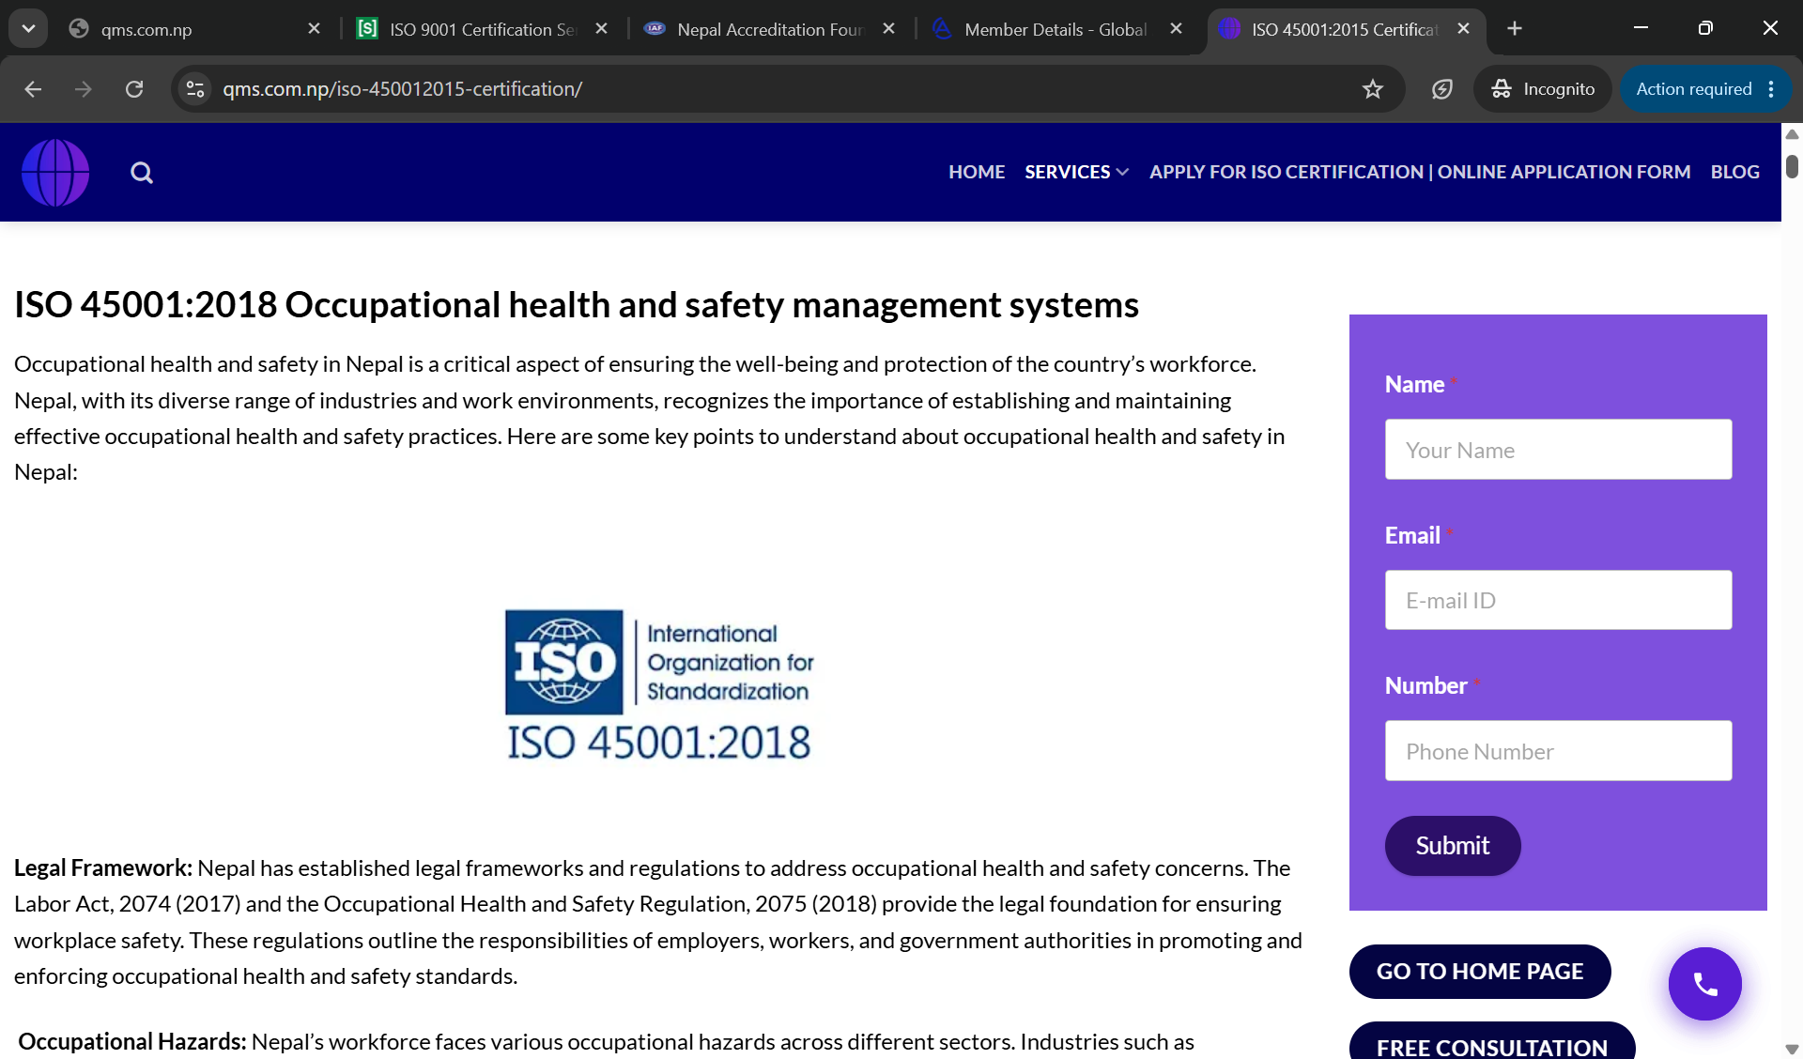The image size is (1803, 1059).
Task: Open a new browser tab
Action: [1515, 29]
